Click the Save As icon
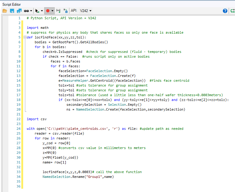The width and height of the screenshot is (235, 192). 19,11
